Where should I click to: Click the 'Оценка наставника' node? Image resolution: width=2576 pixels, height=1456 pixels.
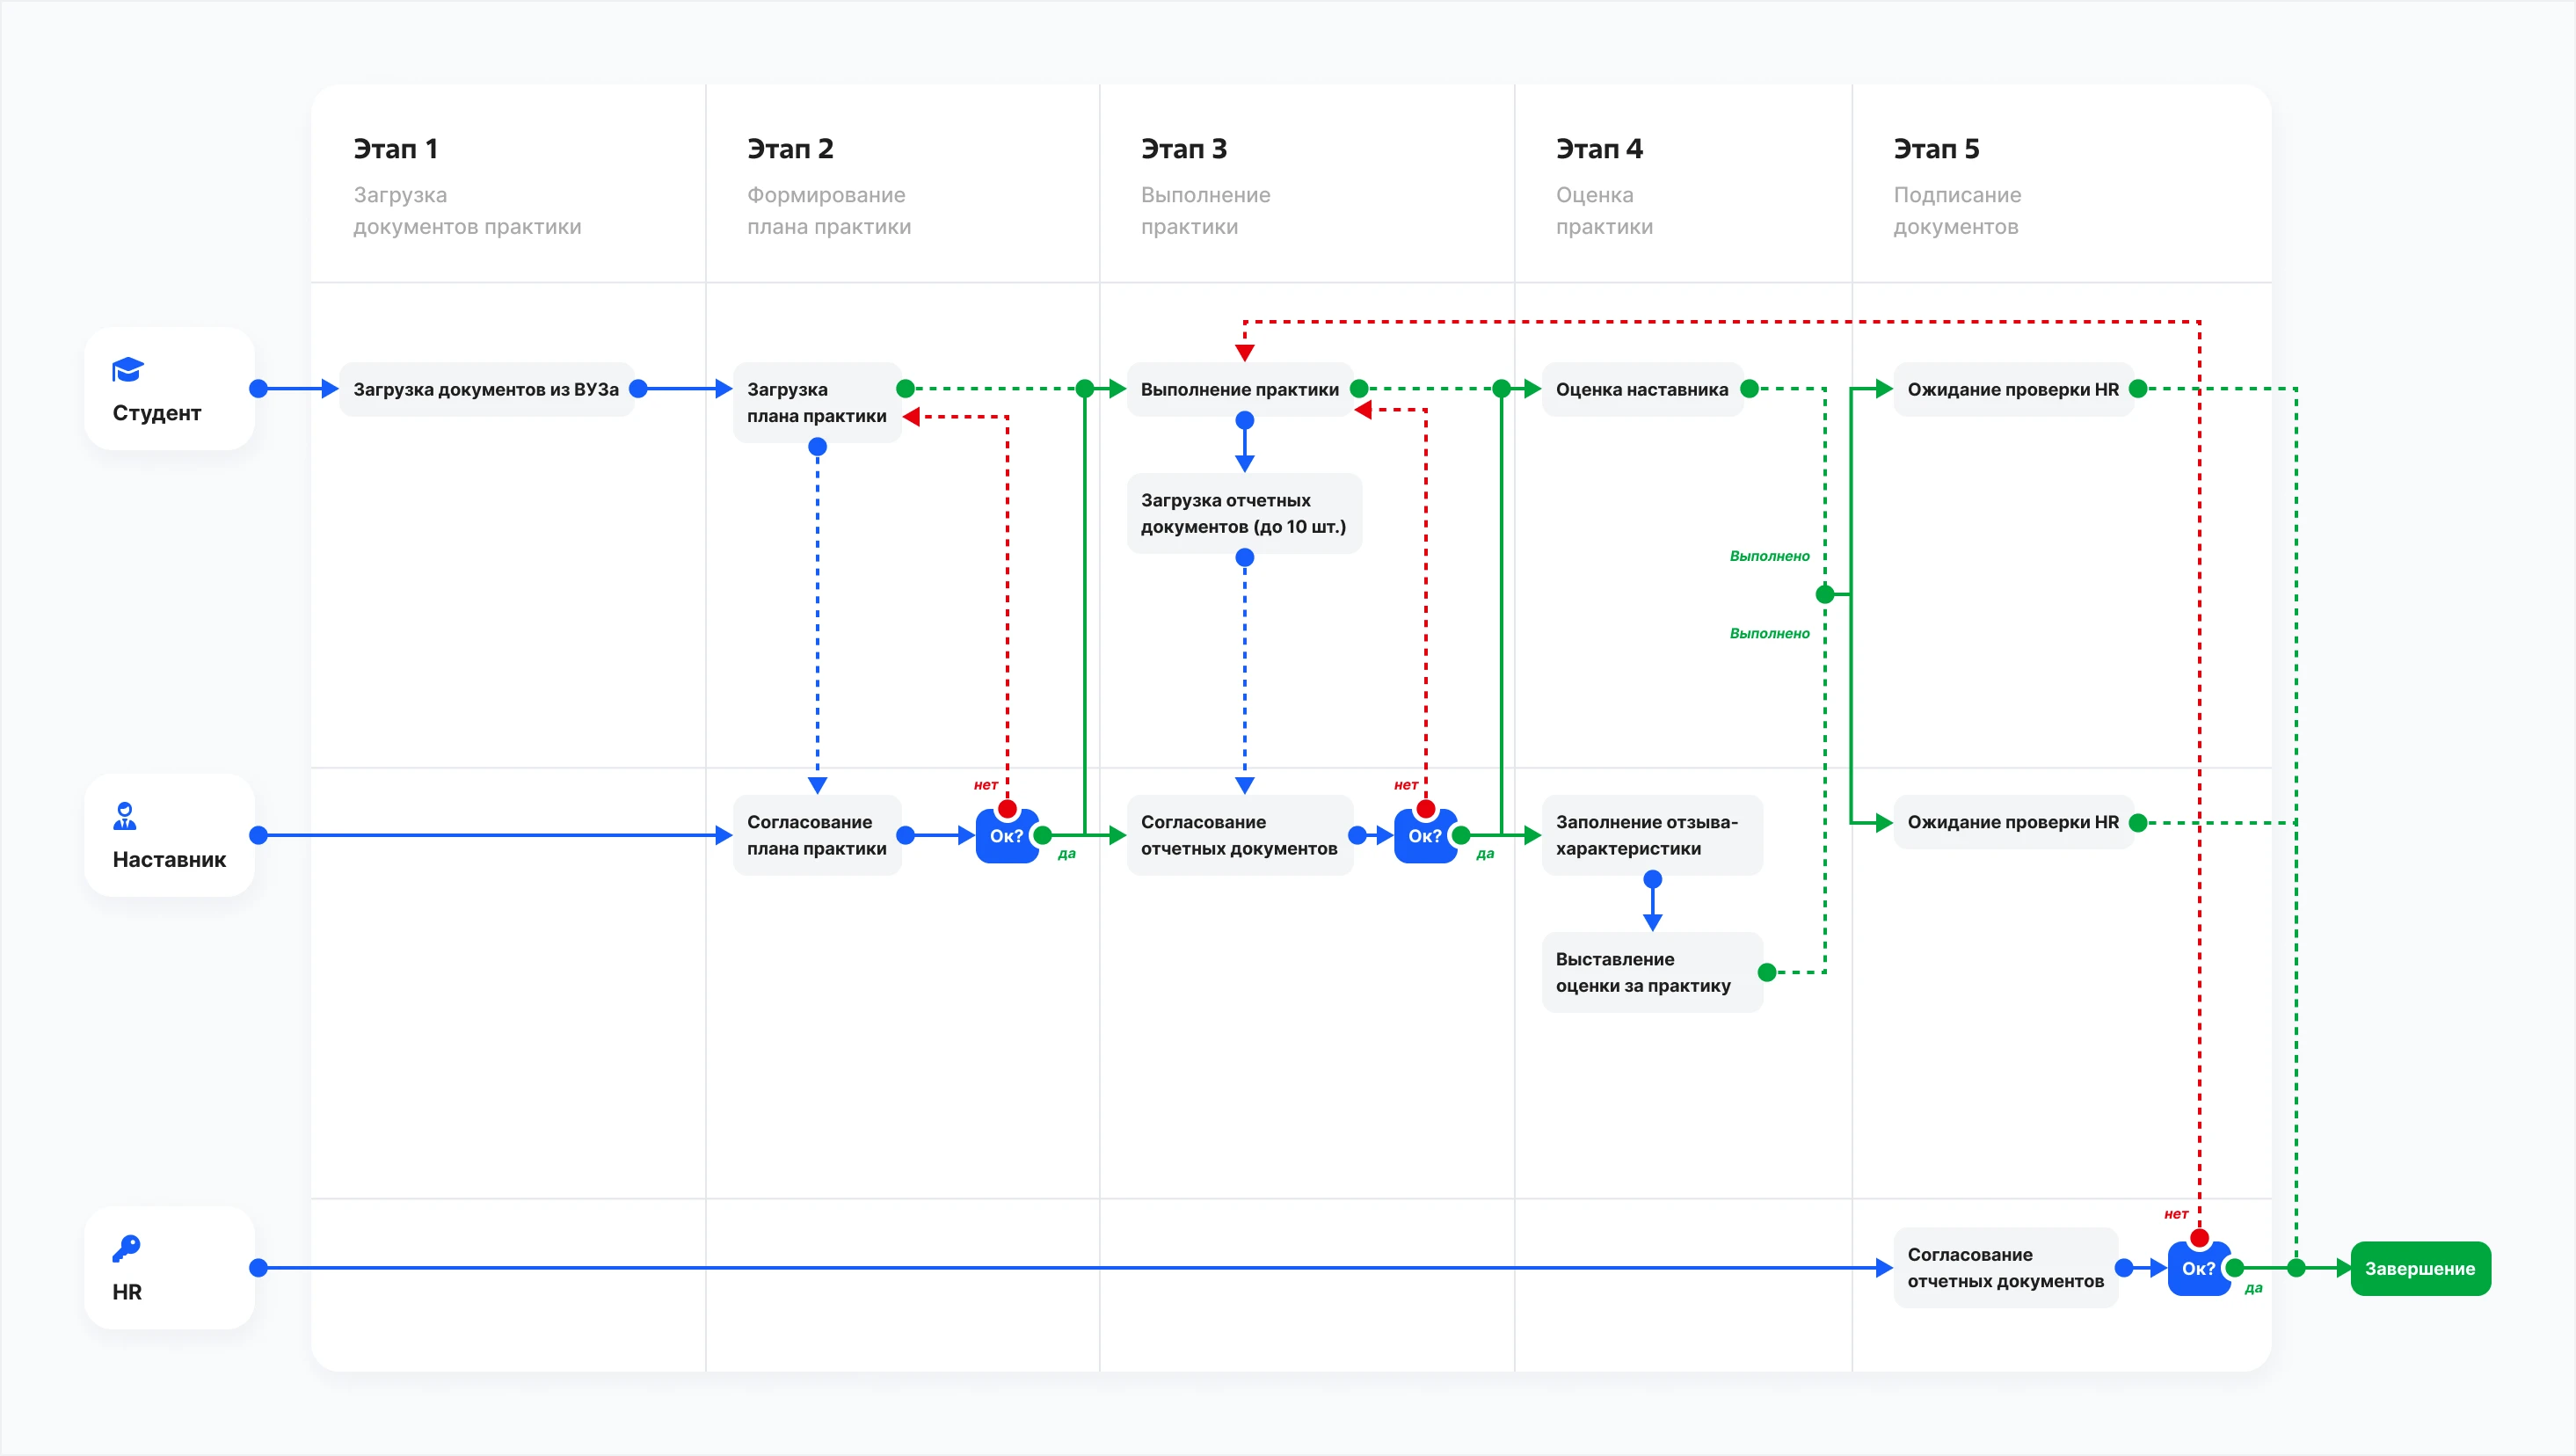[x=1642, y=389]
